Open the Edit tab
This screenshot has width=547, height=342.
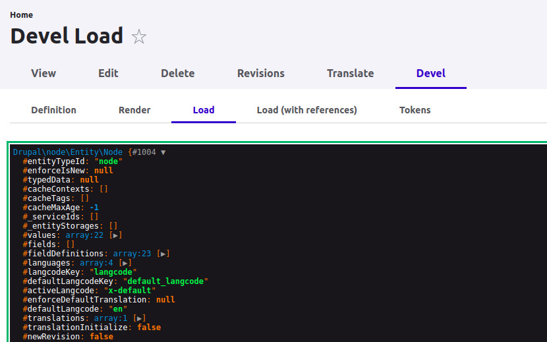108,73
